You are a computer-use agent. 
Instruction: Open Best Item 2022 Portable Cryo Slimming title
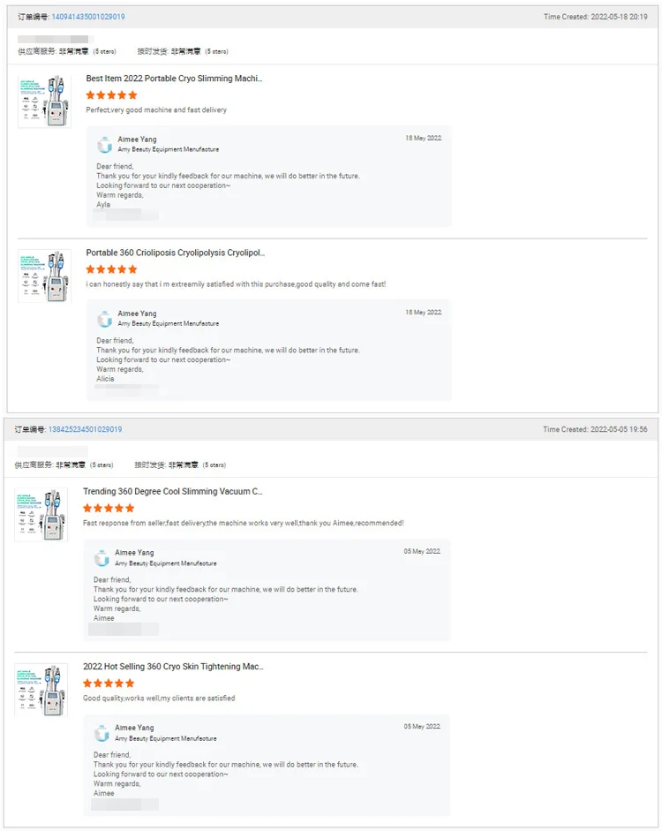[x=174, y=79]
